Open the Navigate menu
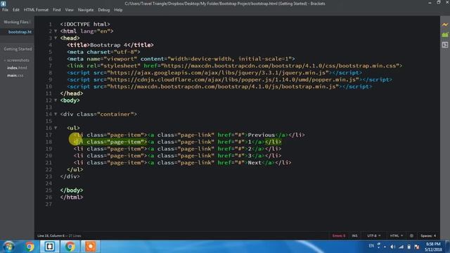450x253 pixels. click(86, 10)
